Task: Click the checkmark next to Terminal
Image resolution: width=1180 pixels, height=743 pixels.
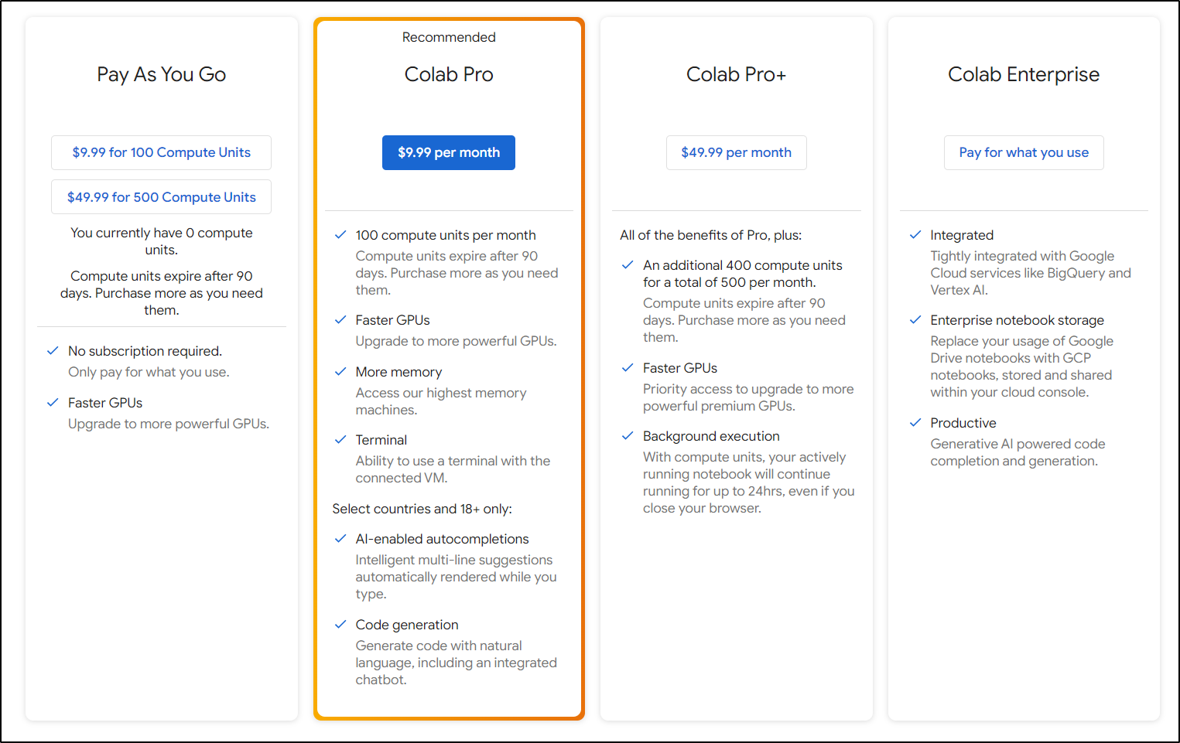Action: (x=340, y=440)
